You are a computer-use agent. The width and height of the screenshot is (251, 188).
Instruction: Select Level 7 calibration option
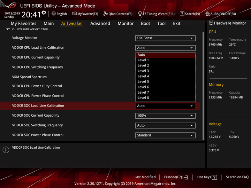(x=165, y=92)
